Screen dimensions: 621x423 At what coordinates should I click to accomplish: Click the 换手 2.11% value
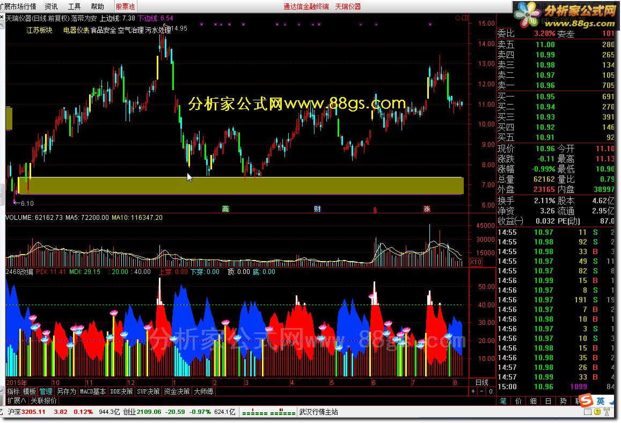(x=545, y=201)
